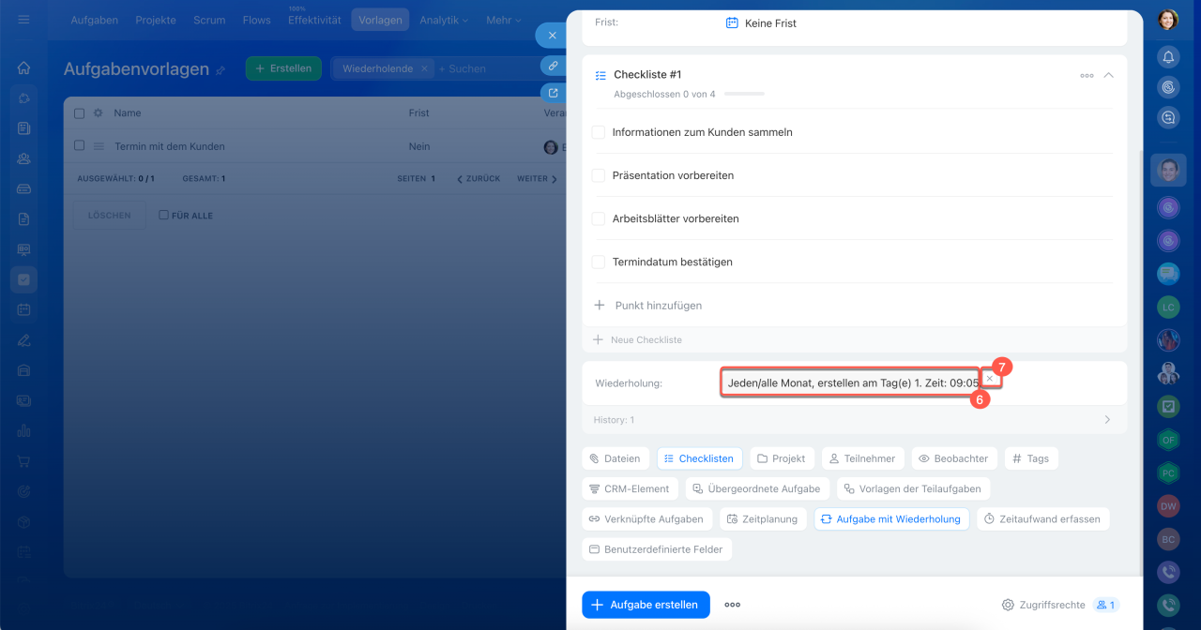Open the LC contact bubble
The width and height of the screenshot is (1201, 630).
(1168, 307)
